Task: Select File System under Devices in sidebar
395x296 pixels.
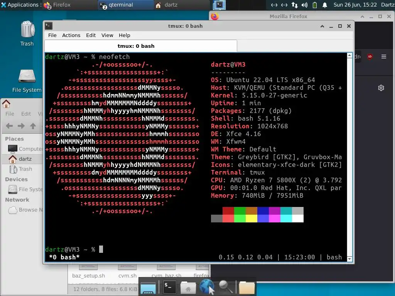Action: click(x=23, y=189)
